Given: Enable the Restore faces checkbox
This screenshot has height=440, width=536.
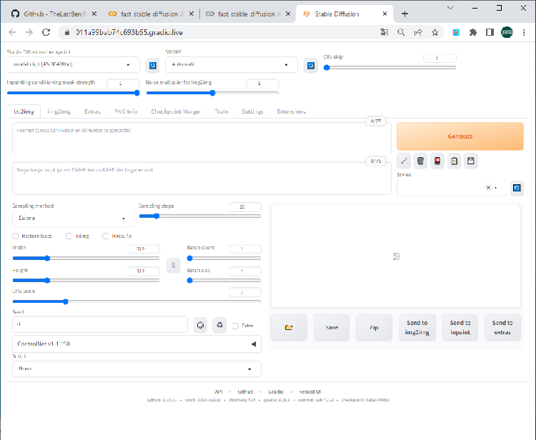Looking at the screenshot, I should (16, 236).
